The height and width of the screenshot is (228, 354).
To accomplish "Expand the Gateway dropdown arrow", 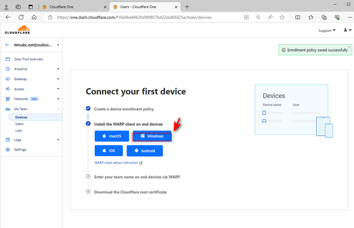I will pos(58,79).
